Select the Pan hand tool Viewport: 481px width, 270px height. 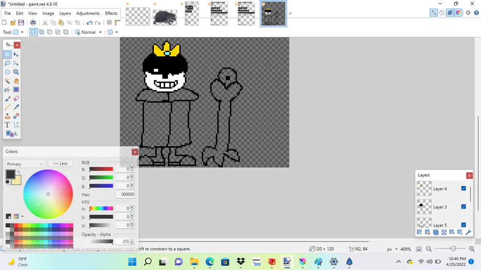[16, 81]
